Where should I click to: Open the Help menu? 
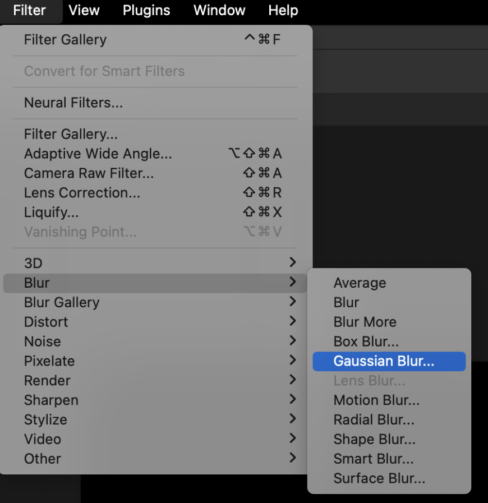pos(283,10)
